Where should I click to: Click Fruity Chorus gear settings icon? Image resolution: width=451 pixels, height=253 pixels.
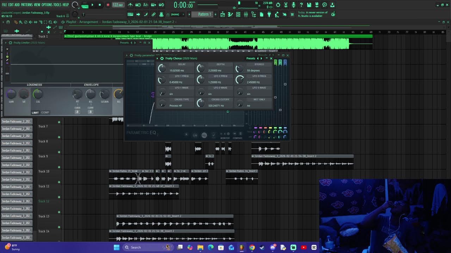[x=162, y=58]
